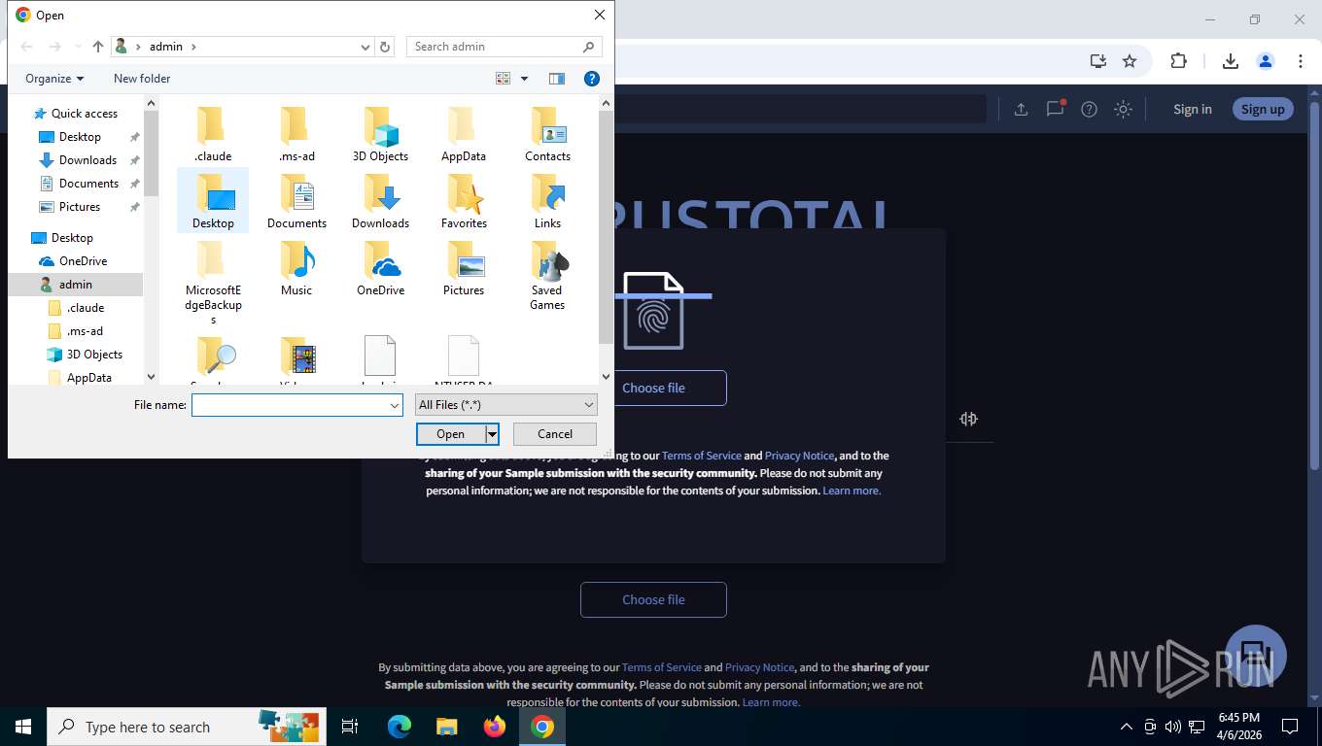Click inside the File name input field

tap(290, 405)
